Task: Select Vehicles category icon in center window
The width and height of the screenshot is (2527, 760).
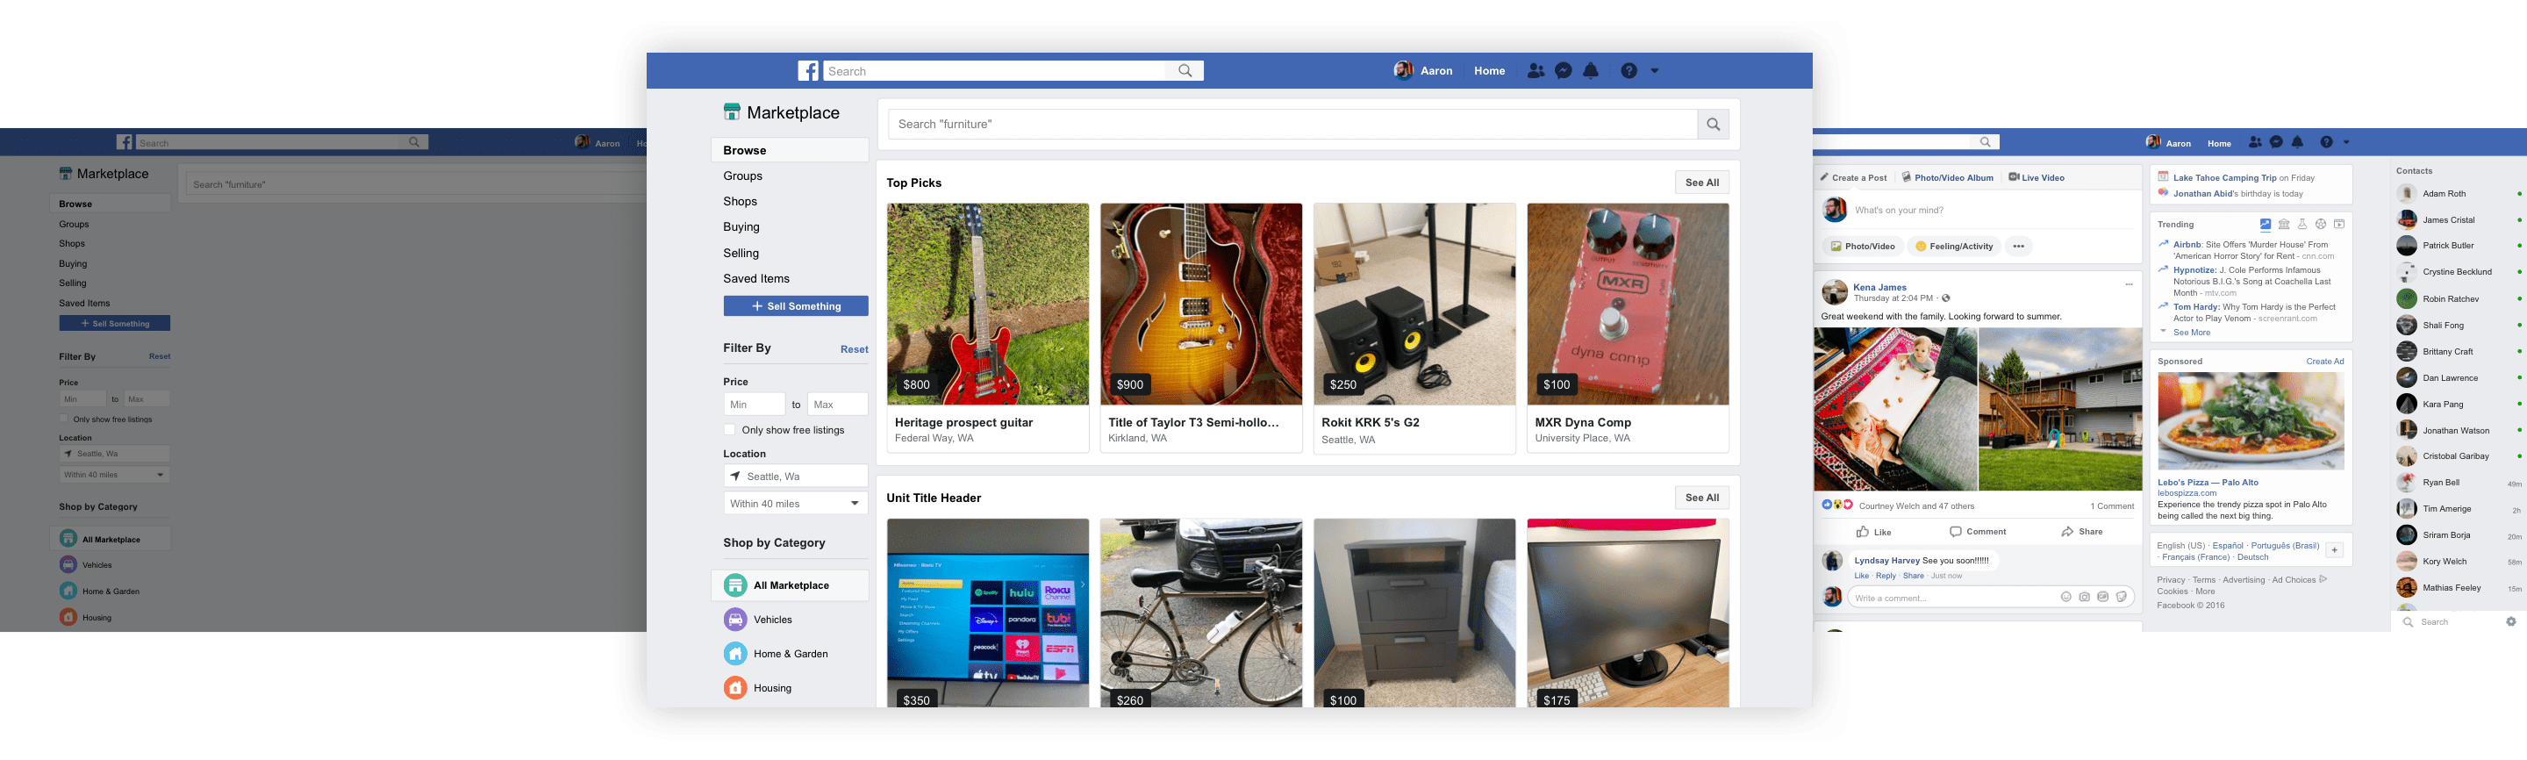Action: tap(736, 620)
